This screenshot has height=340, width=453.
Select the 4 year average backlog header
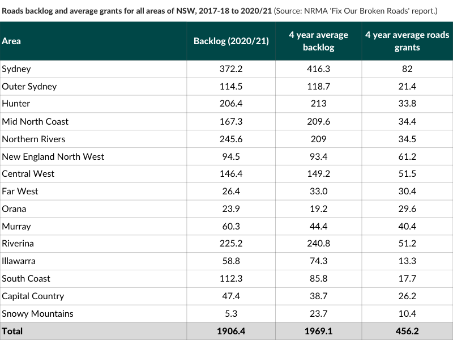(318, 41)
